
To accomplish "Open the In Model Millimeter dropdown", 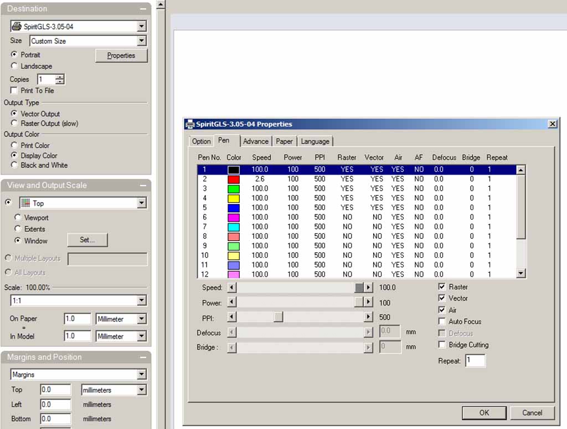I will pyautogui.click(x=142, y=336).
